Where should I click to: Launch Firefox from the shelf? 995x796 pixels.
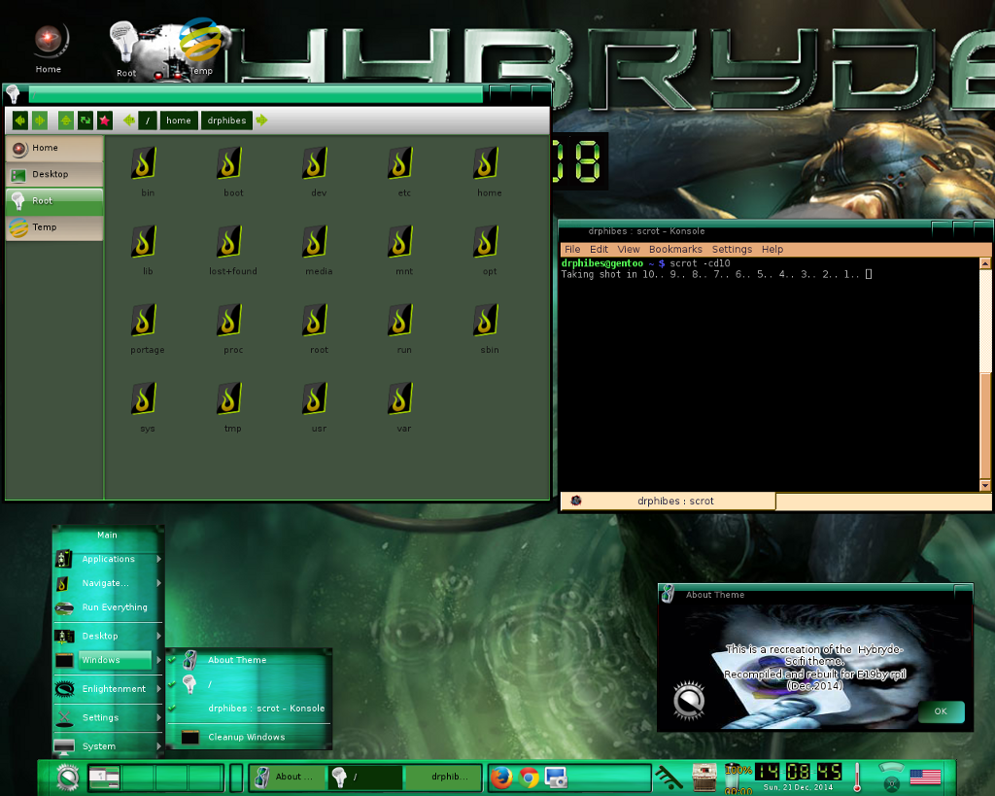click(501, 777)
